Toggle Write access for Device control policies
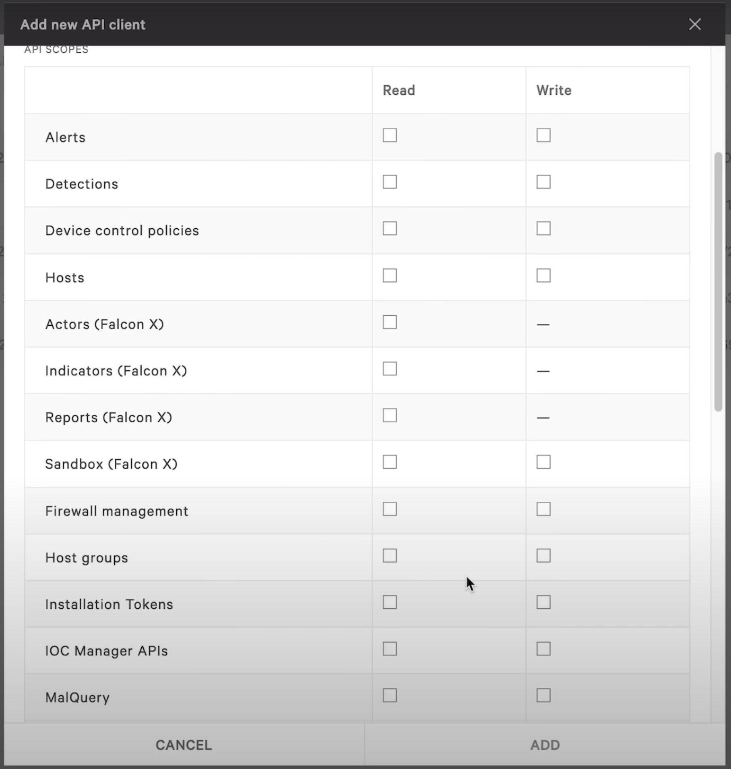Image resolution: width=731 pixels, height=769 pixels. click(543, 229)
